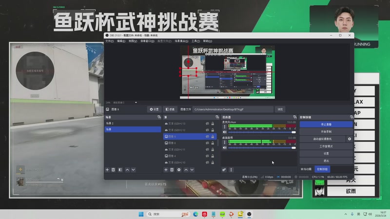Move selected scene down
This screenshot has width=390, height=219.
pyautogui.click(x=133, y=170)
